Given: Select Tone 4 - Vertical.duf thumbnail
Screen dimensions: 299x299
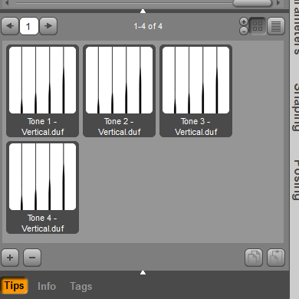Looking at the screenshot, I should click(42, 188).
